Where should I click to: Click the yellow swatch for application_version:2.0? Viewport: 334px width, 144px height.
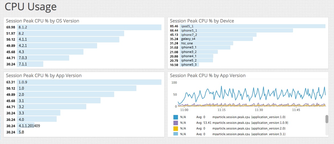[176, 128]
